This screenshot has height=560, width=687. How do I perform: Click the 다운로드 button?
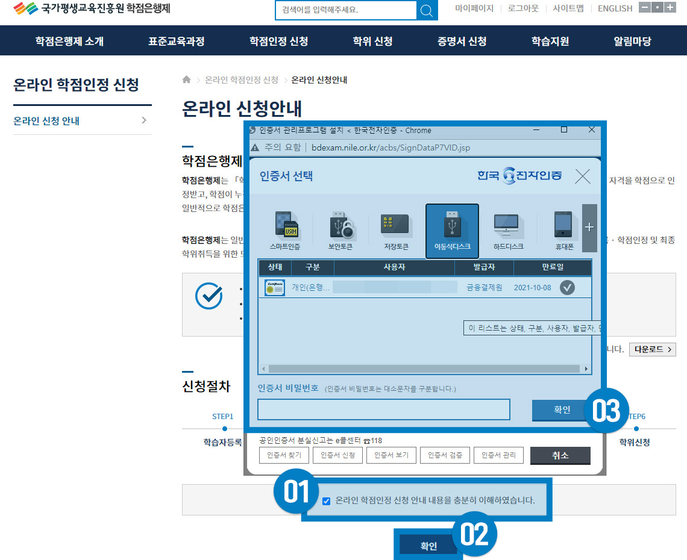(652, 349)
